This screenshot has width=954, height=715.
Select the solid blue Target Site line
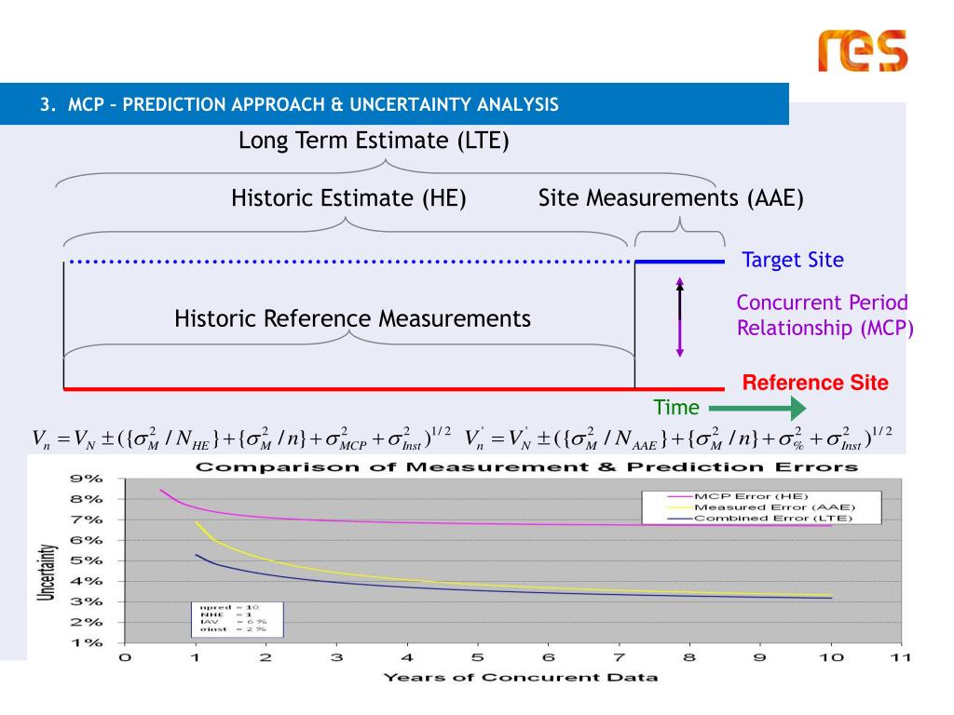tap(679, 262)
